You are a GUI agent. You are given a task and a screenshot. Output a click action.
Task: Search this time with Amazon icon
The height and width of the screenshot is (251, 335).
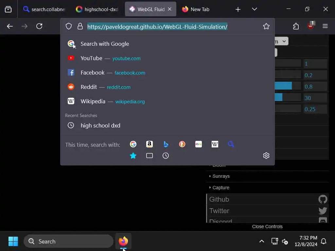[150, 144]
